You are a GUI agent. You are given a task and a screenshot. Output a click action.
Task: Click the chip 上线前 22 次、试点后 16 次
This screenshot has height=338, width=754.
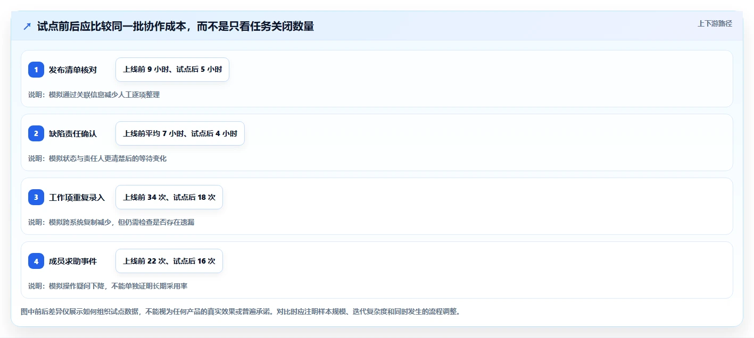click(x=169, y=261)
